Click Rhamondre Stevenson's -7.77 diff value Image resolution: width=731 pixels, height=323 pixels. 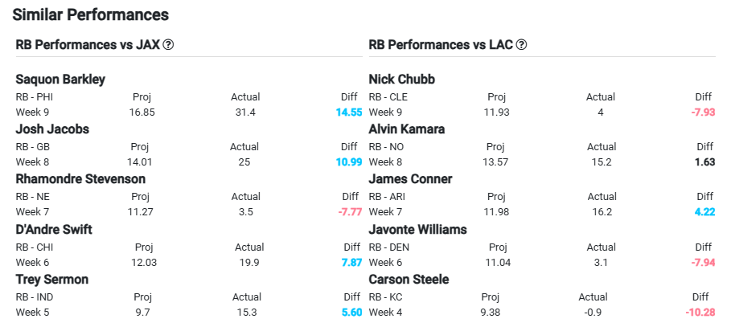coord(350,212)
